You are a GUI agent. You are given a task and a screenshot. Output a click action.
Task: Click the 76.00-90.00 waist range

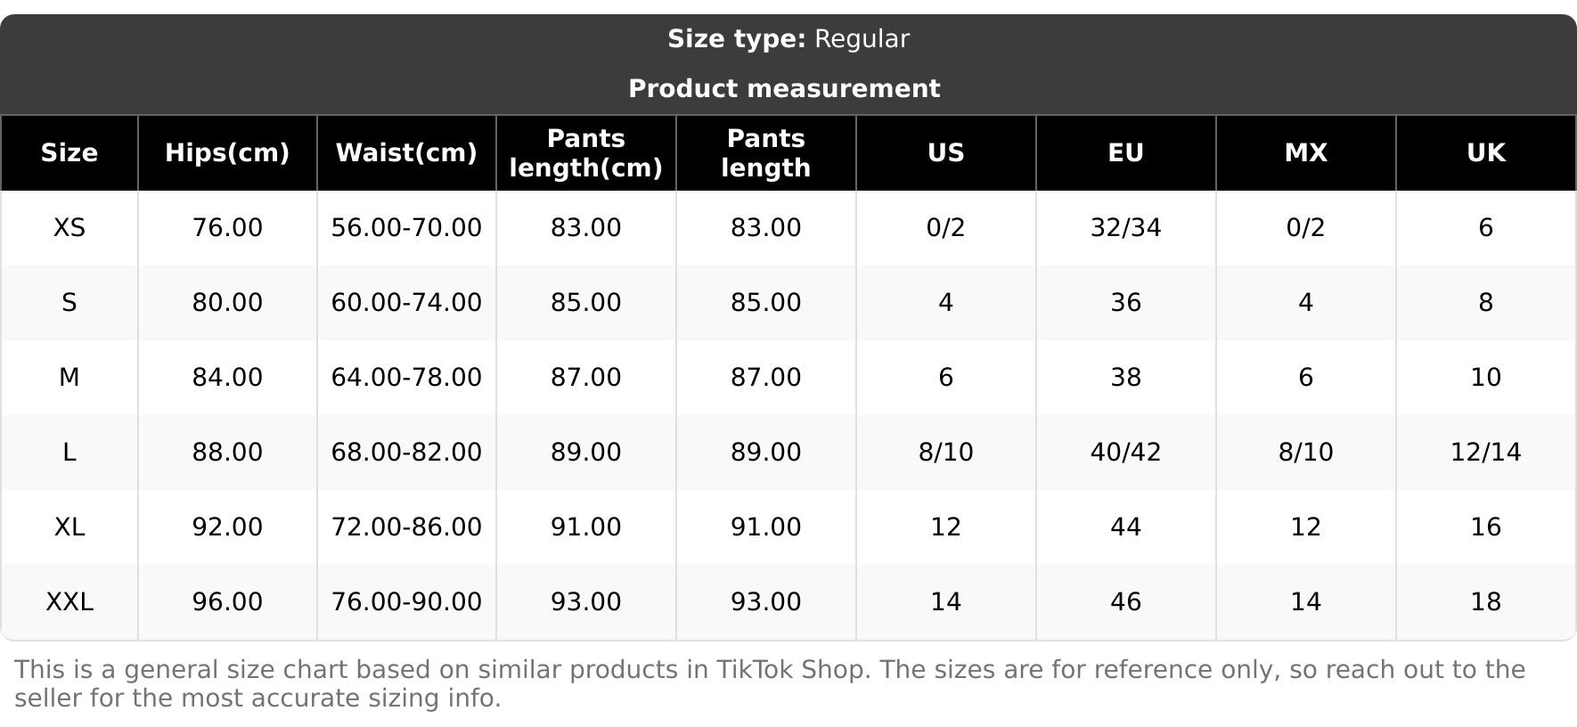[406, 602]
